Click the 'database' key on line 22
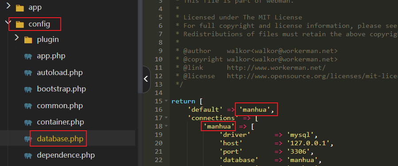The image size is (398, 166). (239, 160)
